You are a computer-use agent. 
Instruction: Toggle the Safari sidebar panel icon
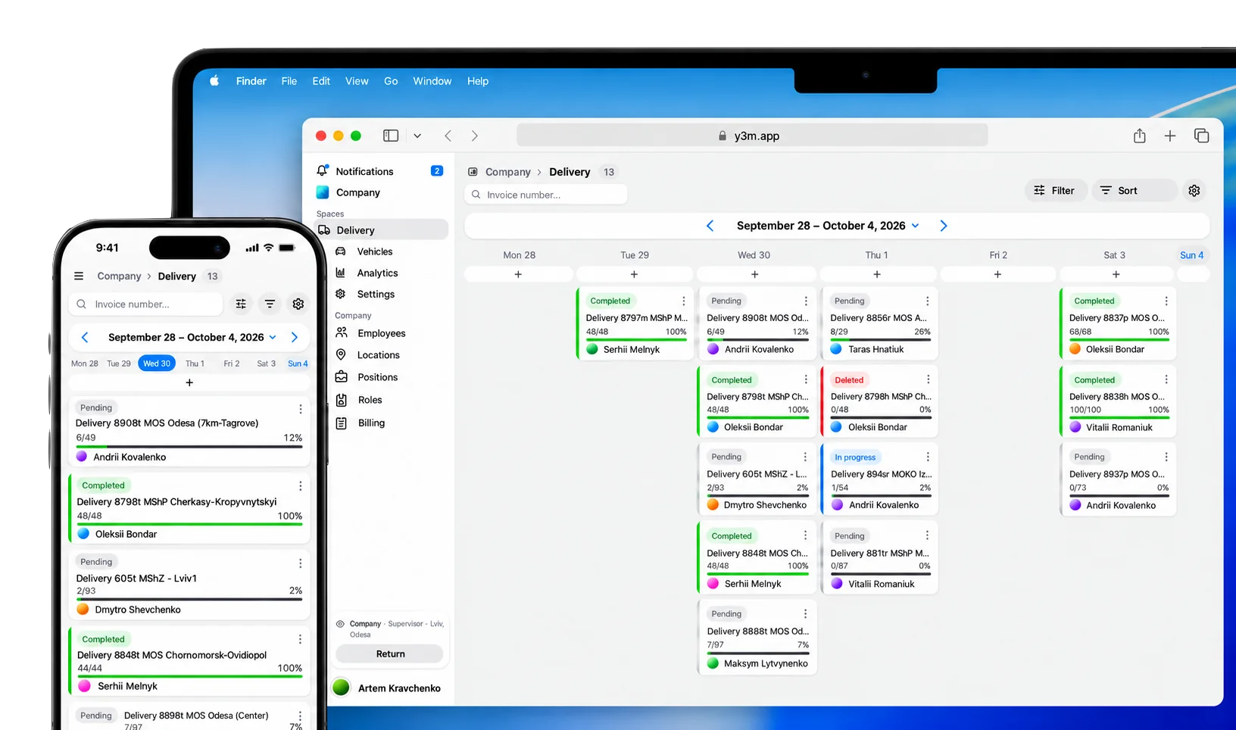[x=391, y=136]
